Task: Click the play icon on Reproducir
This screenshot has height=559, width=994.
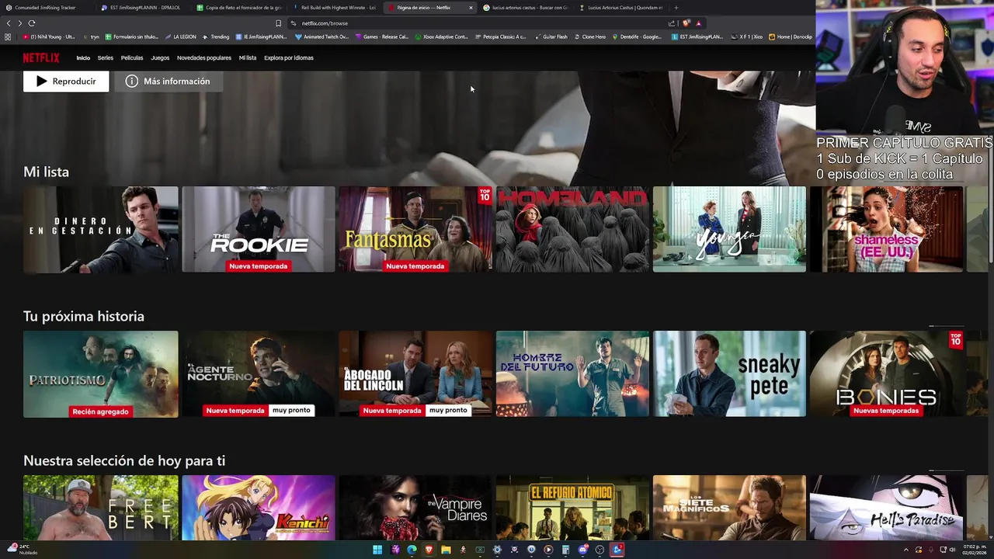Action: click(x=42, y=81)
